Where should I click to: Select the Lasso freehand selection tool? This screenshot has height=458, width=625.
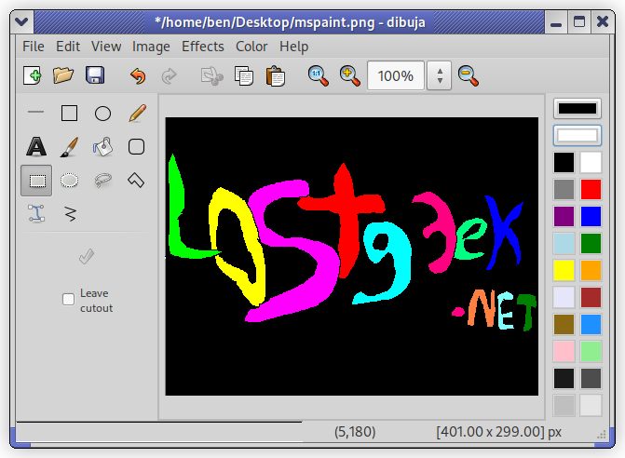tap(103, 181)
